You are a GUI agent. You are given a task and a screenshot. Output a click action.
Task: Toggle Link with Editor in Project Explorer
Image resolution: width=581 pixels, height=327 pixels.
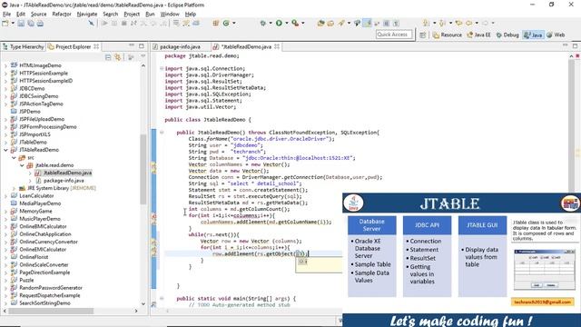117,57
